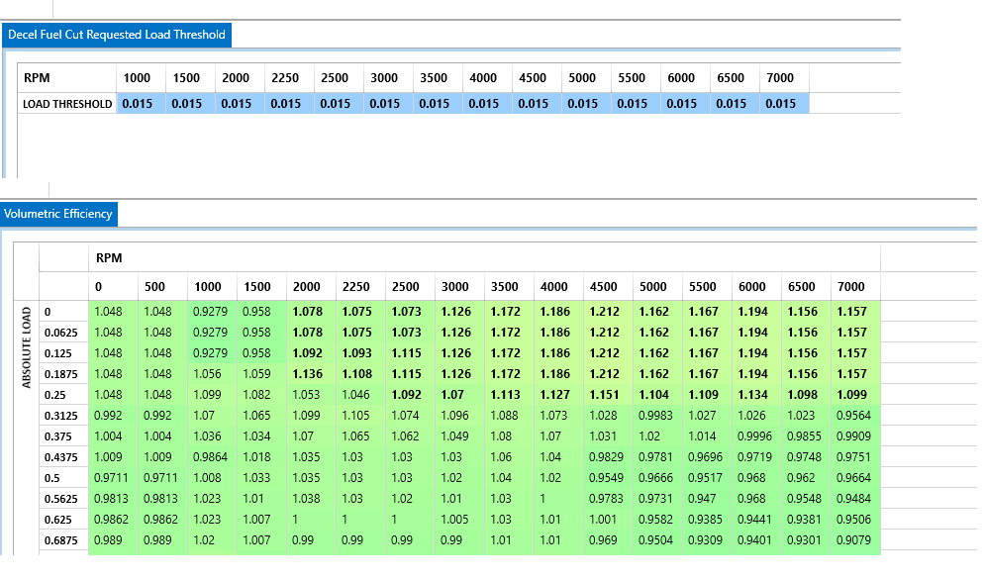Viewport: 985px width, 580px height.
Task: Select VE cell 1.151 at load 0.25
Action: click(608, 395)
